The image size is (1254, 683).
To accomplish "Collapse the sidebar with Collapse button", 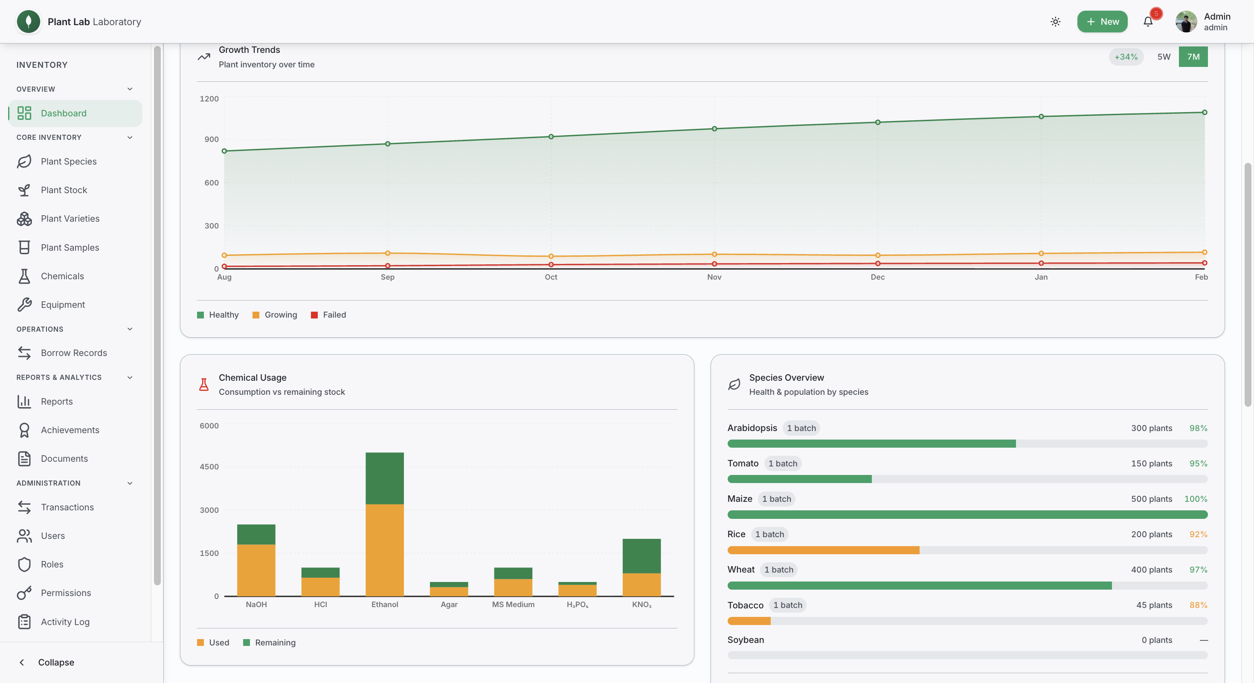I will 47,662.
